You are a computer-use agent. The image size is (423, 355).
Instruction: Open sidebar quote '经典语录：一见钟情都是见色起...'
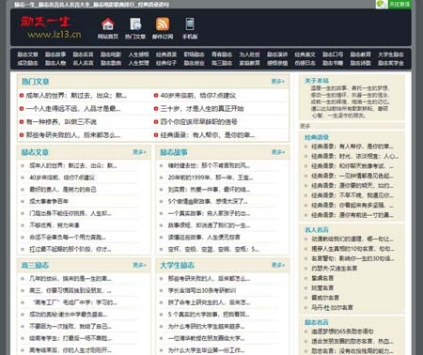click(x=352, y=176)
